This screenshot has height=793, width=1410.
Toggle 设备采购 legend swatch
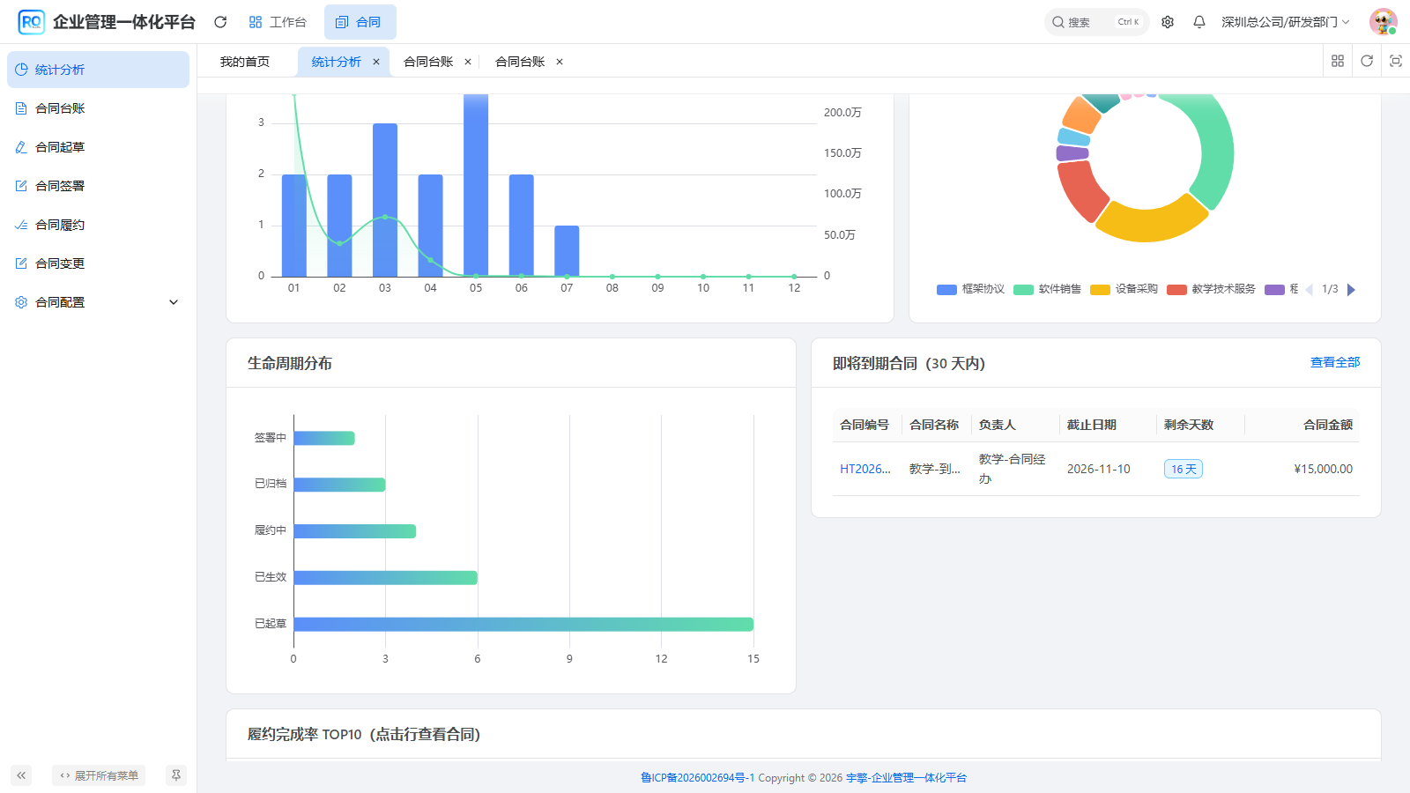click(1100, 290)
